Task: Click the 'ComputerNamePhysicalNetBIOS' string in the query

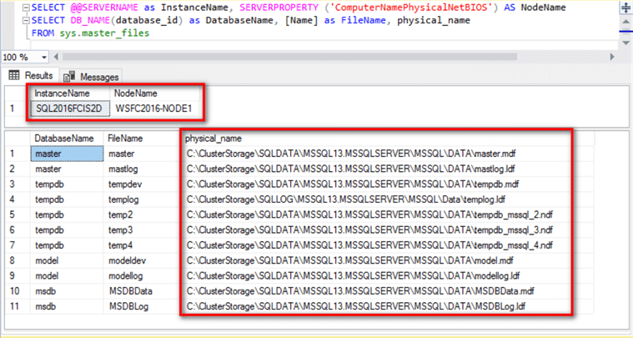Action: pos(412,8)
